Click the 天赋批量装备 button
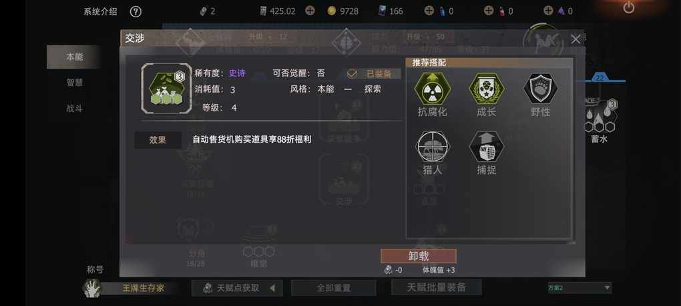 point(437,287)
